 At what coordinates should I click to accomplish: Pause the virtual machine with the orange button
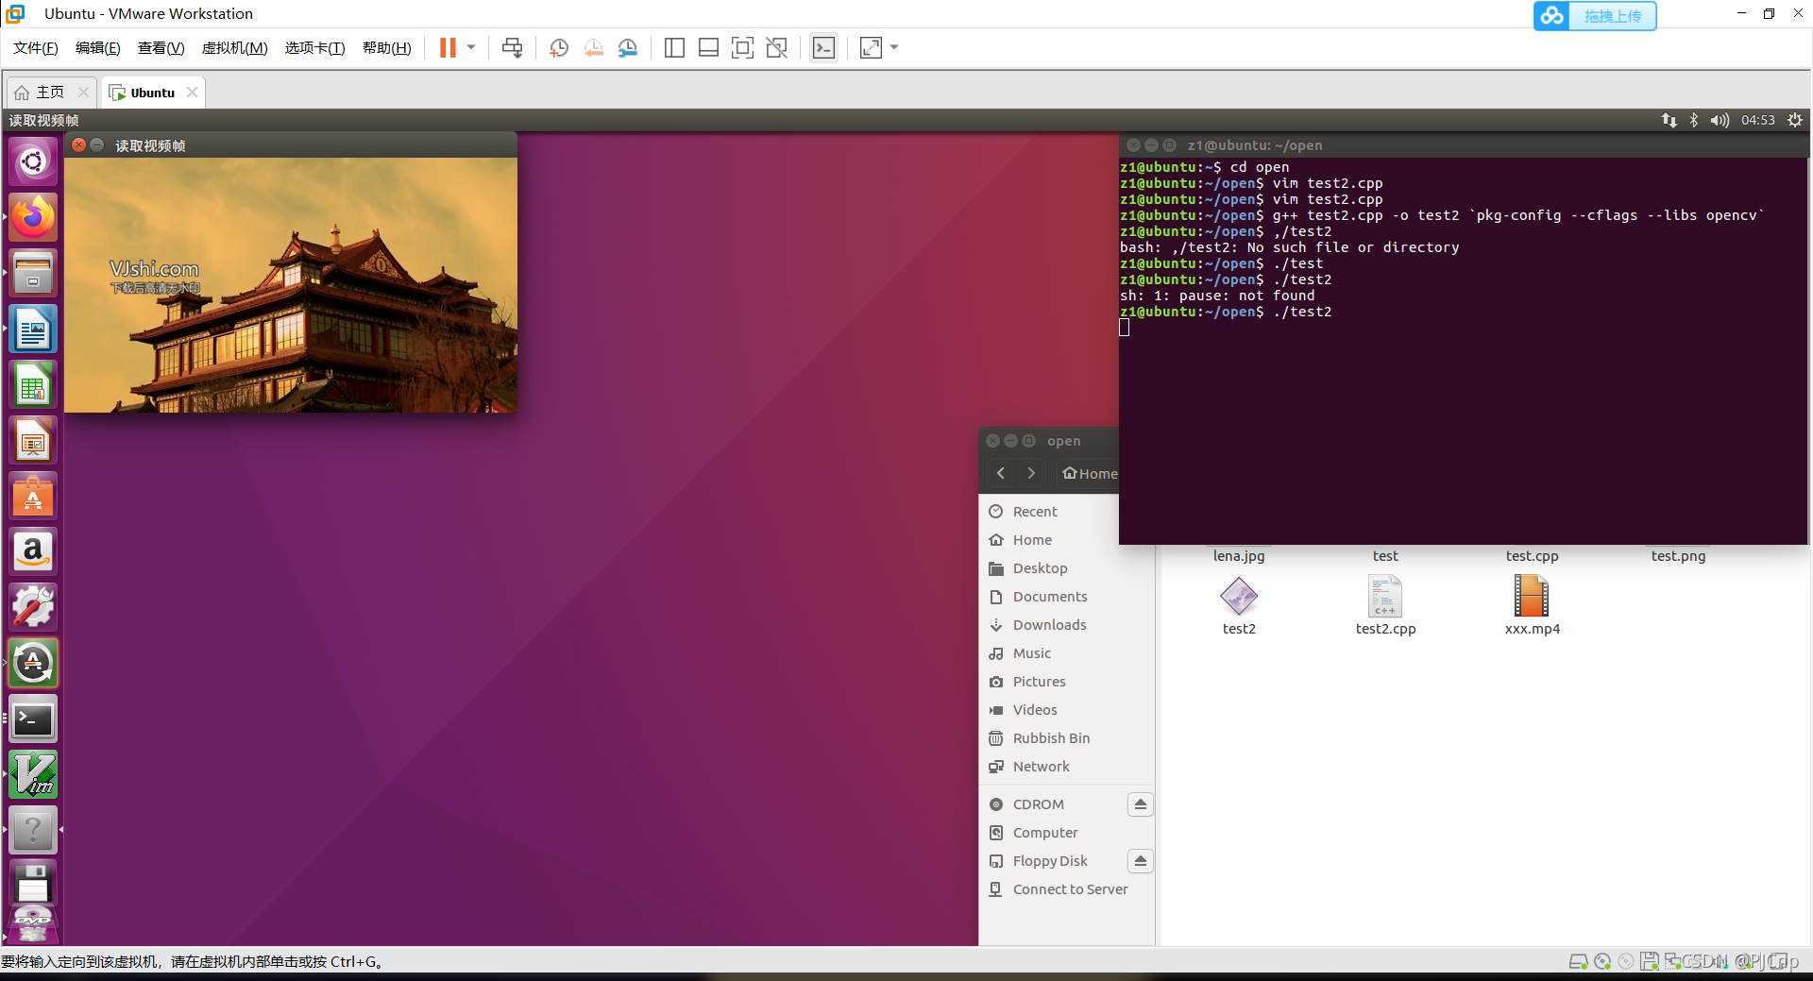(x=448, y=48)
